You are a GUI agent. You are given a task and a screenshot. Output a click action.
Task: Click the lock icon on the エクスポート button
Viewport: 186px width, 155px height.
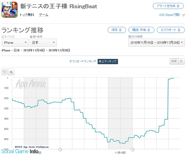[179, 30]
